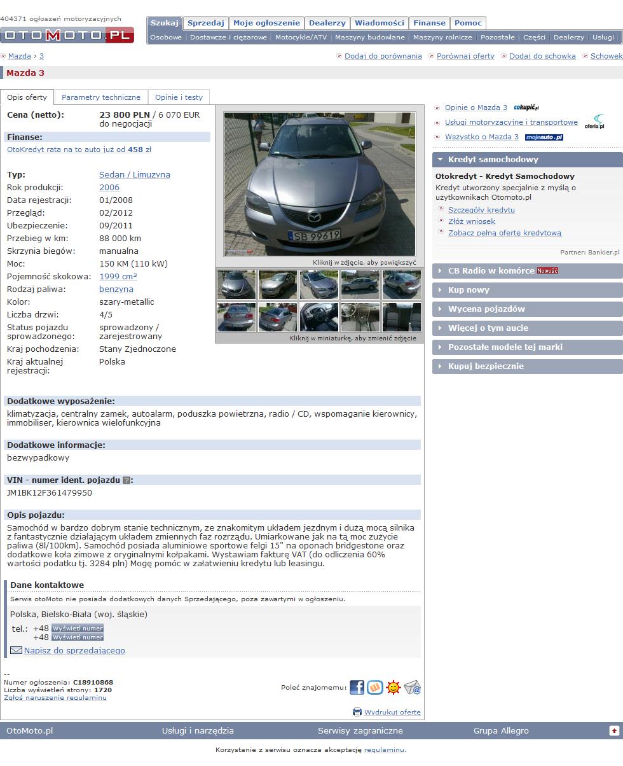Open Serwisy zagraniczne in footer

tap(360, 730)
